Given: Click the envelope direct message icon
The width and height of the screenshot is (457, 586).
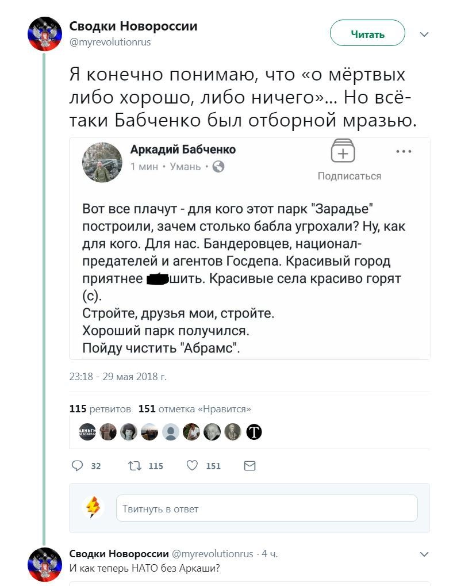Looking at the screenshot, I should (249, 466).
